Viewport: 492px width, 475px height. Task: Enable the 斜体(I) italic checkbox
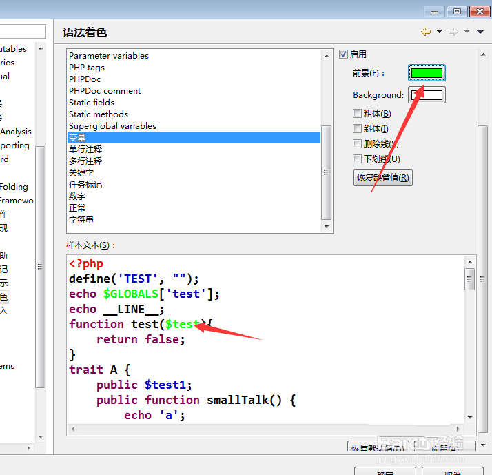[357, 128]
